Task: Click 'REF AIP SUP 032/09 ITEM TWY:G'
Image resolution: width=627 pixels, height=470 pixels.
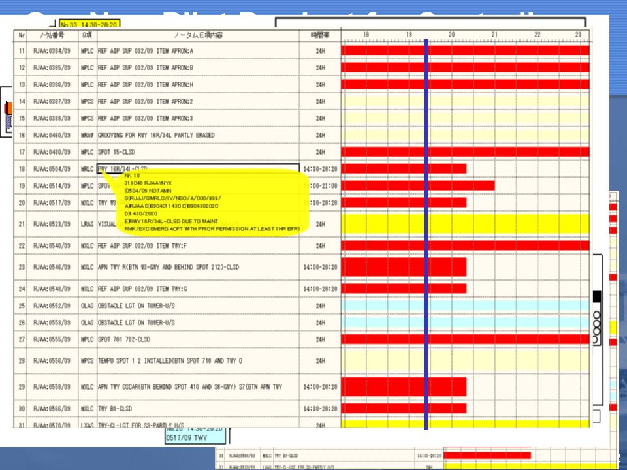Action: (x=142, y=289)
